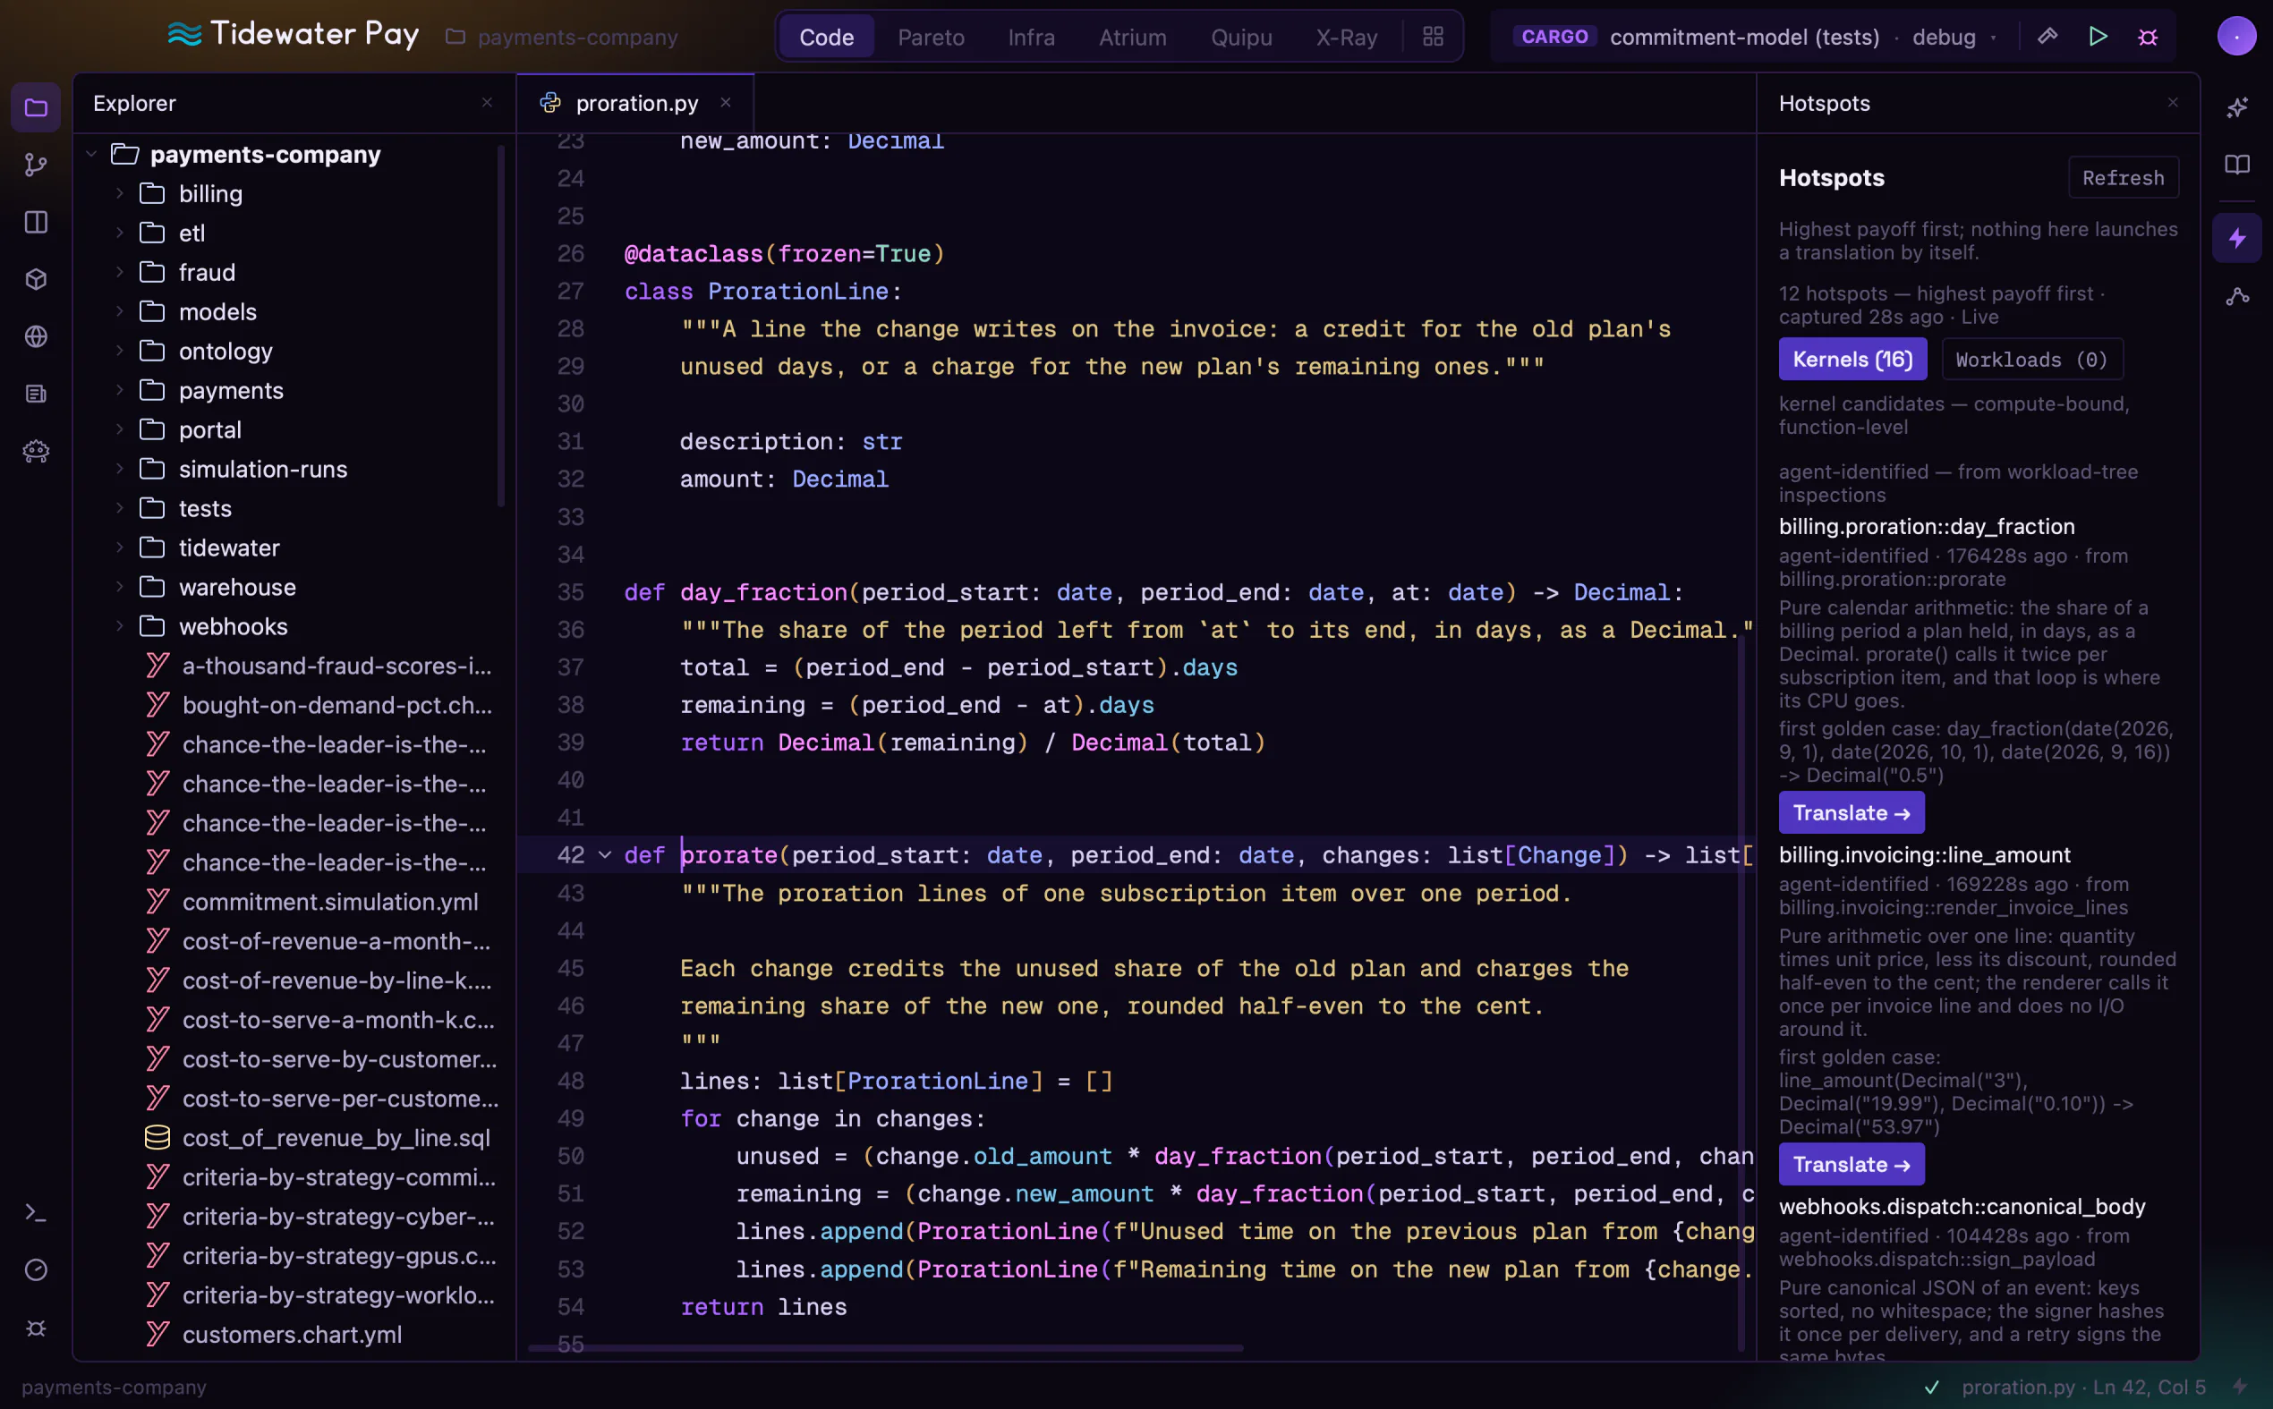
Task: Click status bar text Ln 42, Col 5
Action: [x=2149, y=1387]
